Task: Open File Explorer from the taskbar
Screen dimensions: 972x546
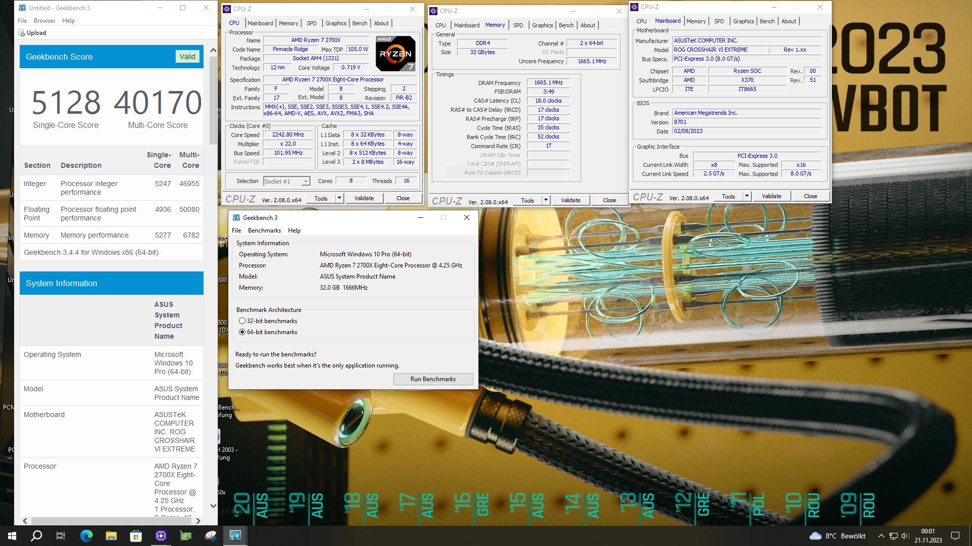Action: [x=111, y=536]
